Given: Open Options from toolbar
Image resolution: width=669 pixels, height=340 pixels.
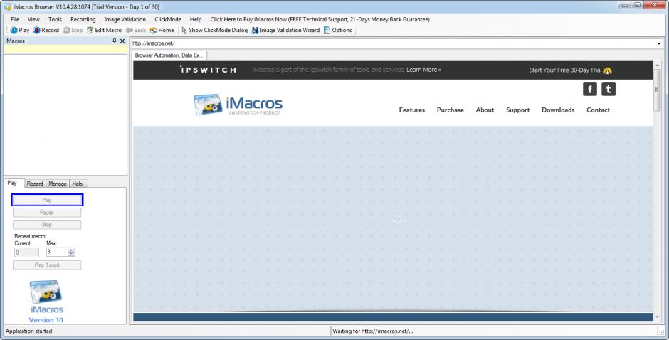Looking at the screenshot, I should point(337,31).
